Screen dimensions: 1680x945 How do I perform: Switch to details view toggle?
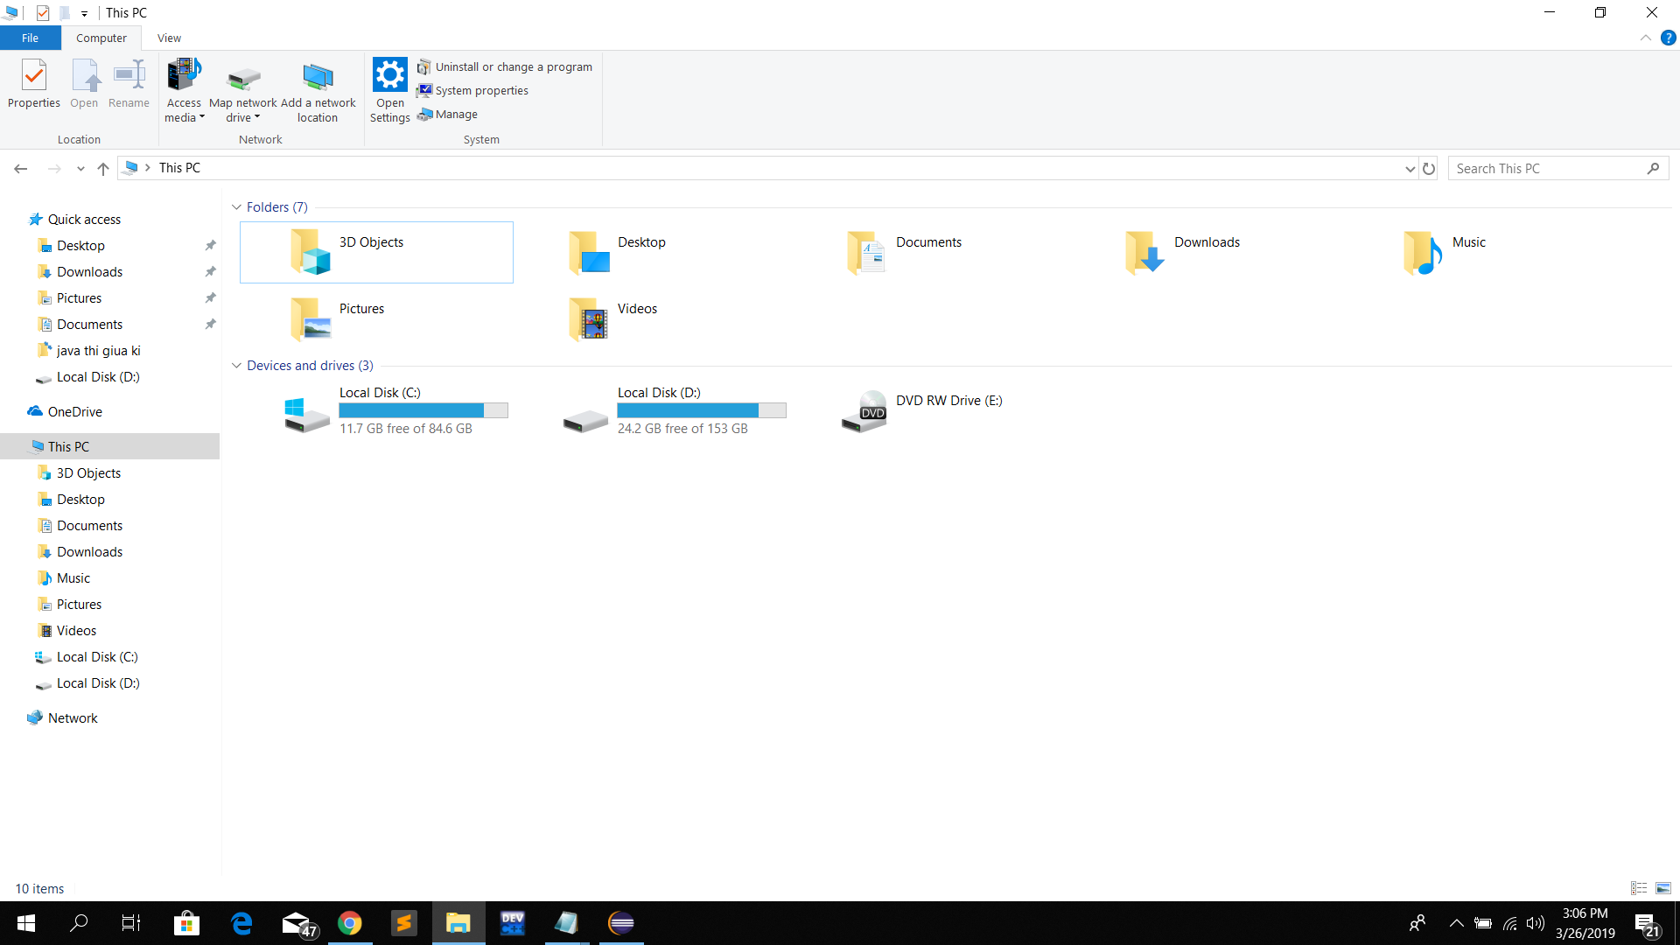[x=1639, y=888]
